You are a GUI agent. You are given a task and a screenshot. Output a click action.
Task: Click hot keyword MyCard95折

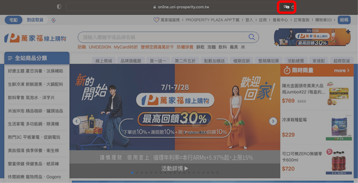pyautogui.click(x=126, y=47)
